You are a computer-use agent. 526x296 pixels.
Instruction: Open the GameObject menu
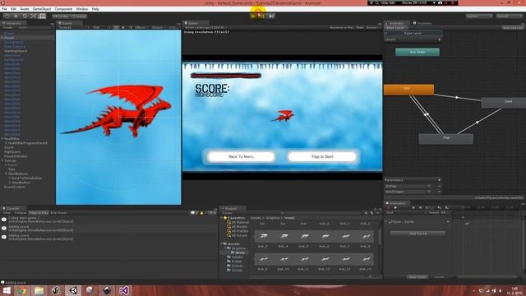click(42, 9)
